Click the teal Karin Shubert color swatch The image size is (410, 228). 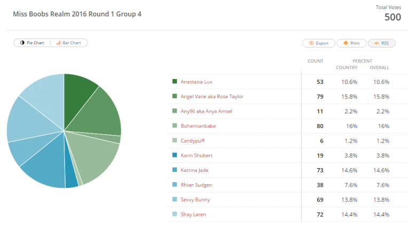coord(175,155)
